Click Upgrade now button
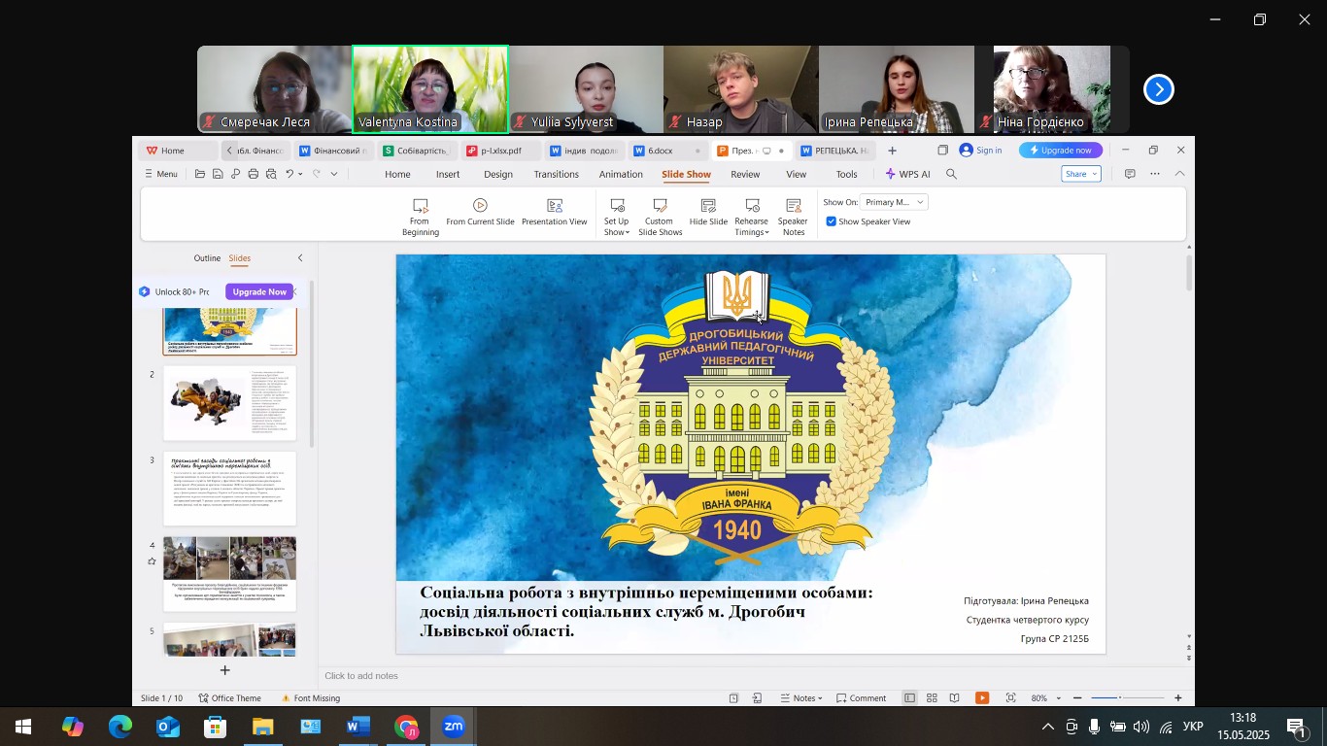Screen dimensions: 1327x746 click(x=1060, y=151)
